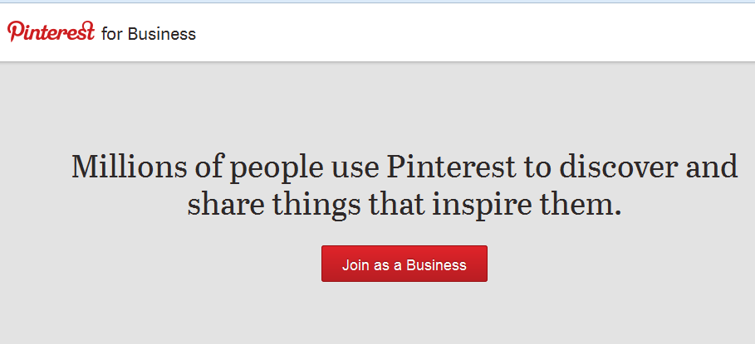Click the word "for" next to the Pinterest logo
755x344 pixels.
pos(112,34)
